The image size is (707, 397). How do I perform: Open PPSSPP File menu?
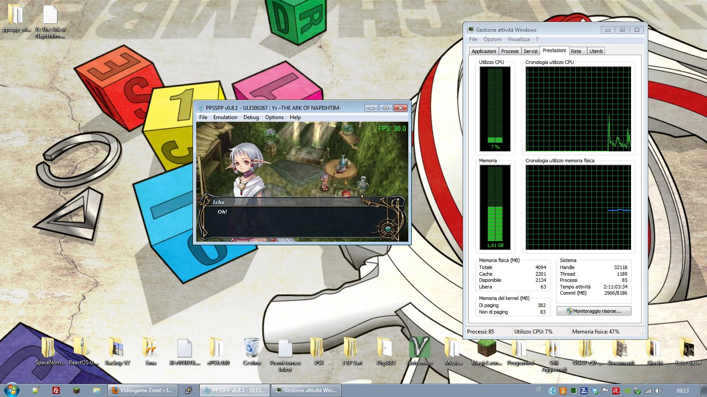pyautogui.click(x=203, y=117)
